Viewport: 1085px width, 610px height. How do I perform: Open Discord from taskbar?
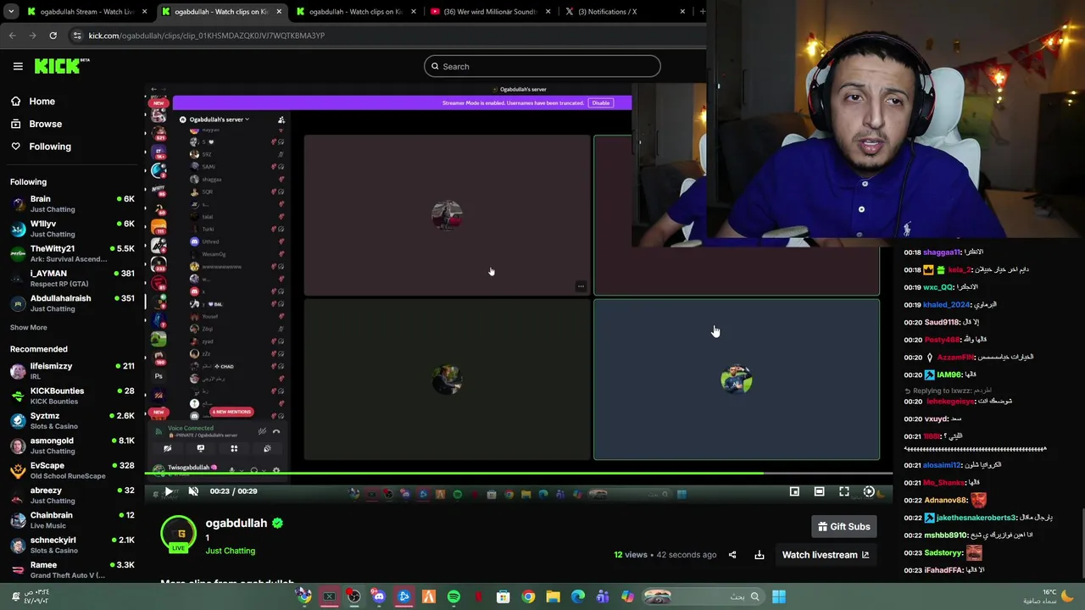(x=379, y=597)
